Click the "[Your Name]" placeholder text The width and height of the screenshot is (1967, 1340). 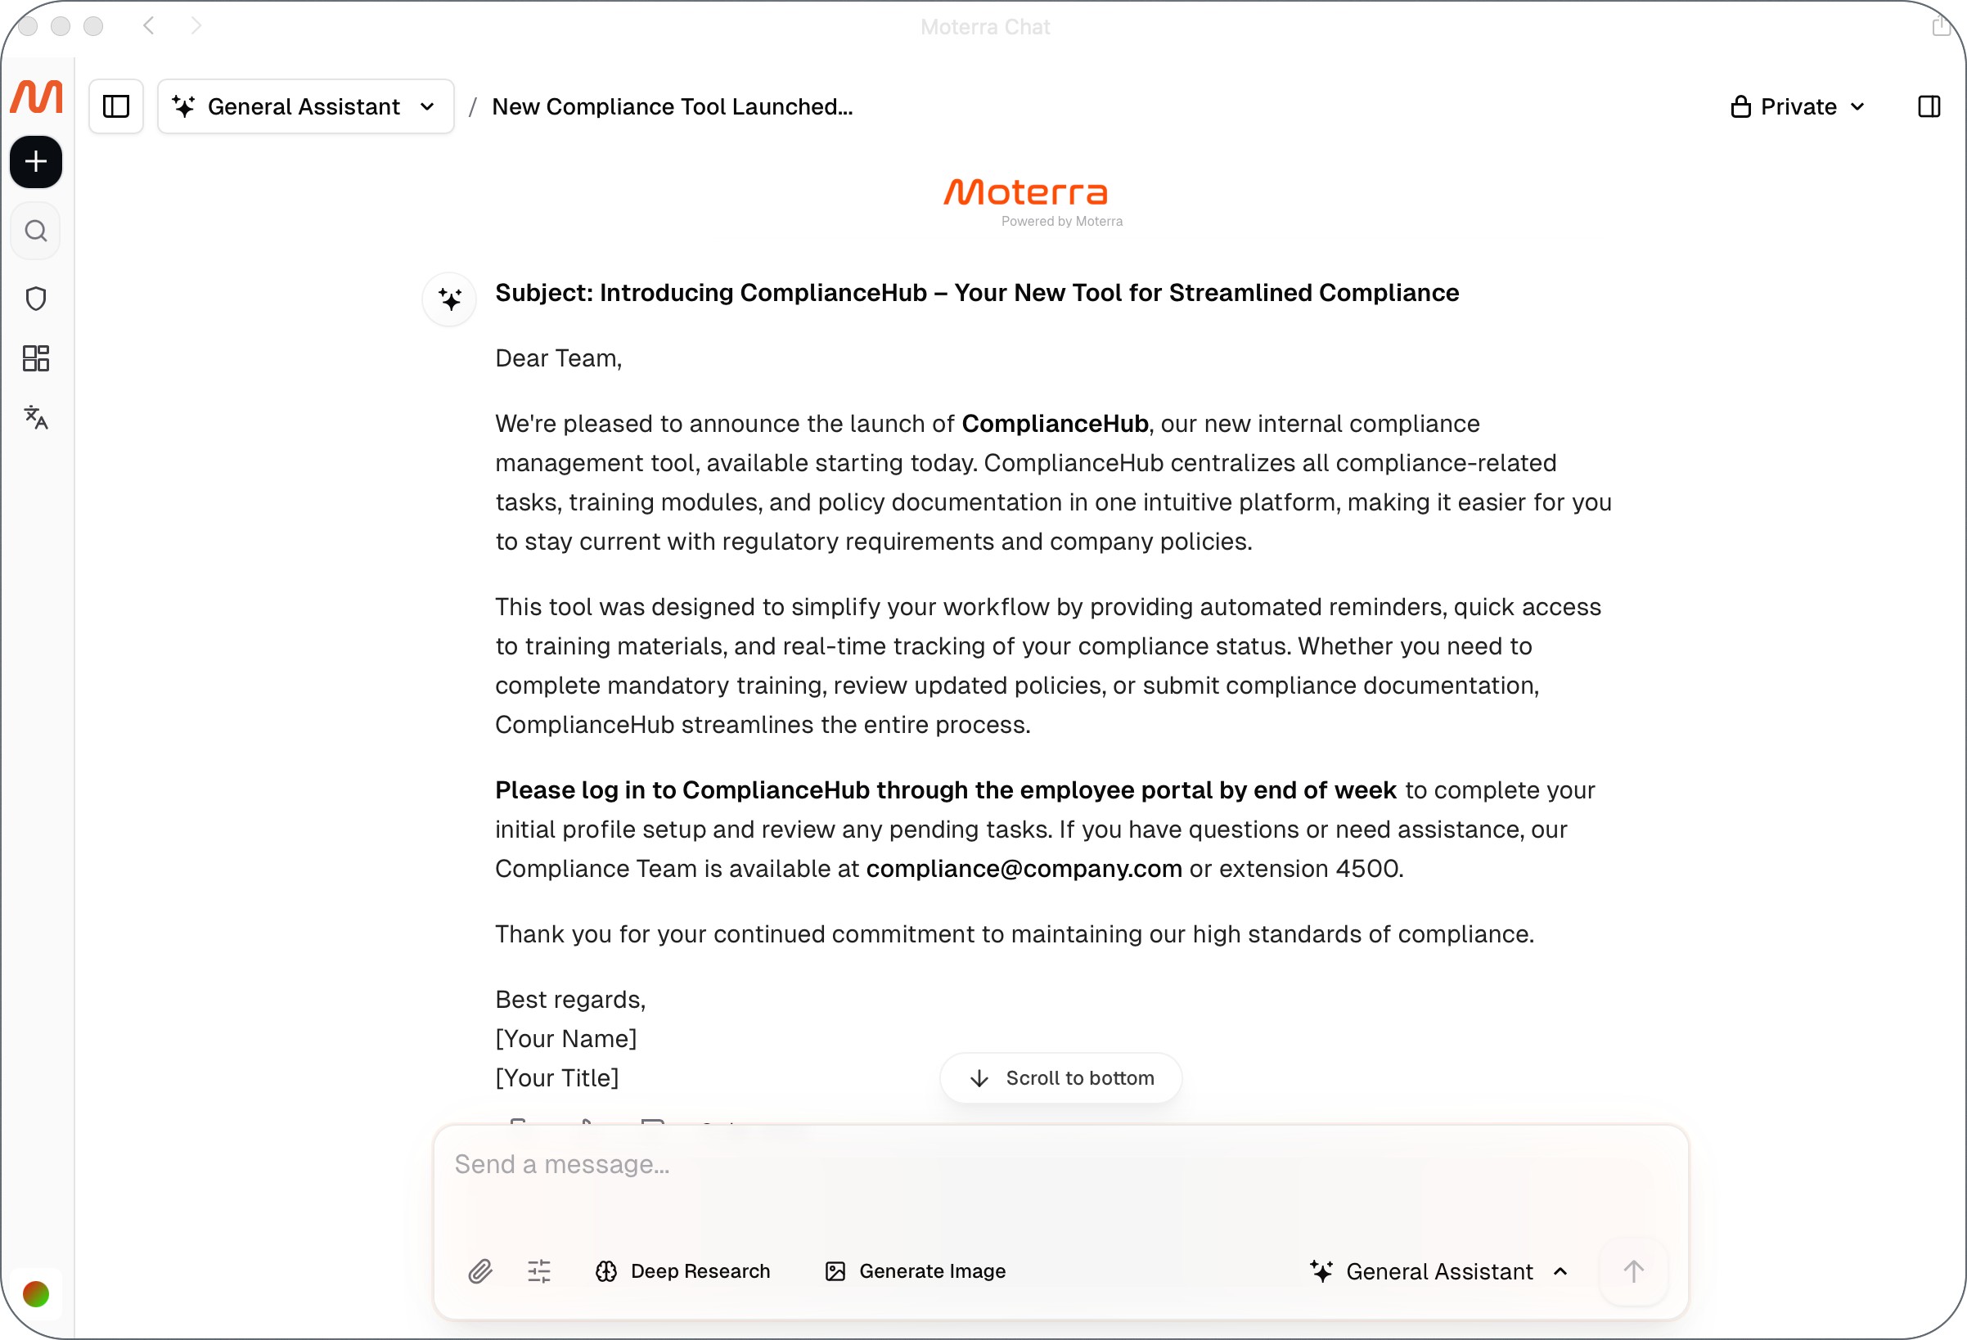[566, 1039]
